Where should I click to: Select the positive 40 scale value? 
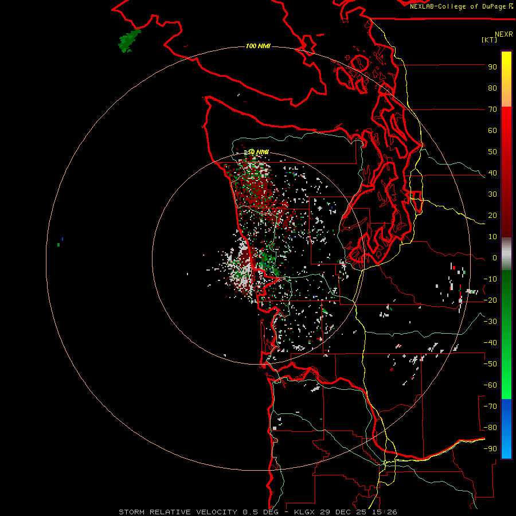tap(492, 173)
